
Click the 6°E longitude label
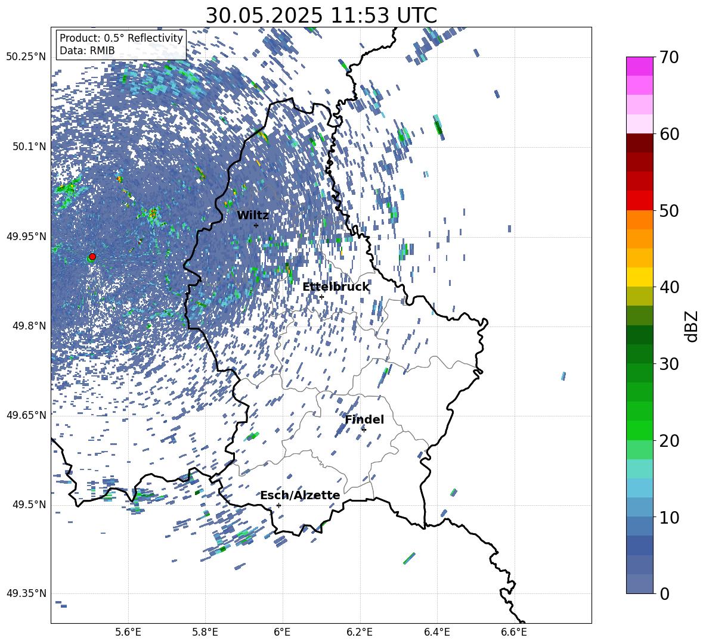pos(282,632)
